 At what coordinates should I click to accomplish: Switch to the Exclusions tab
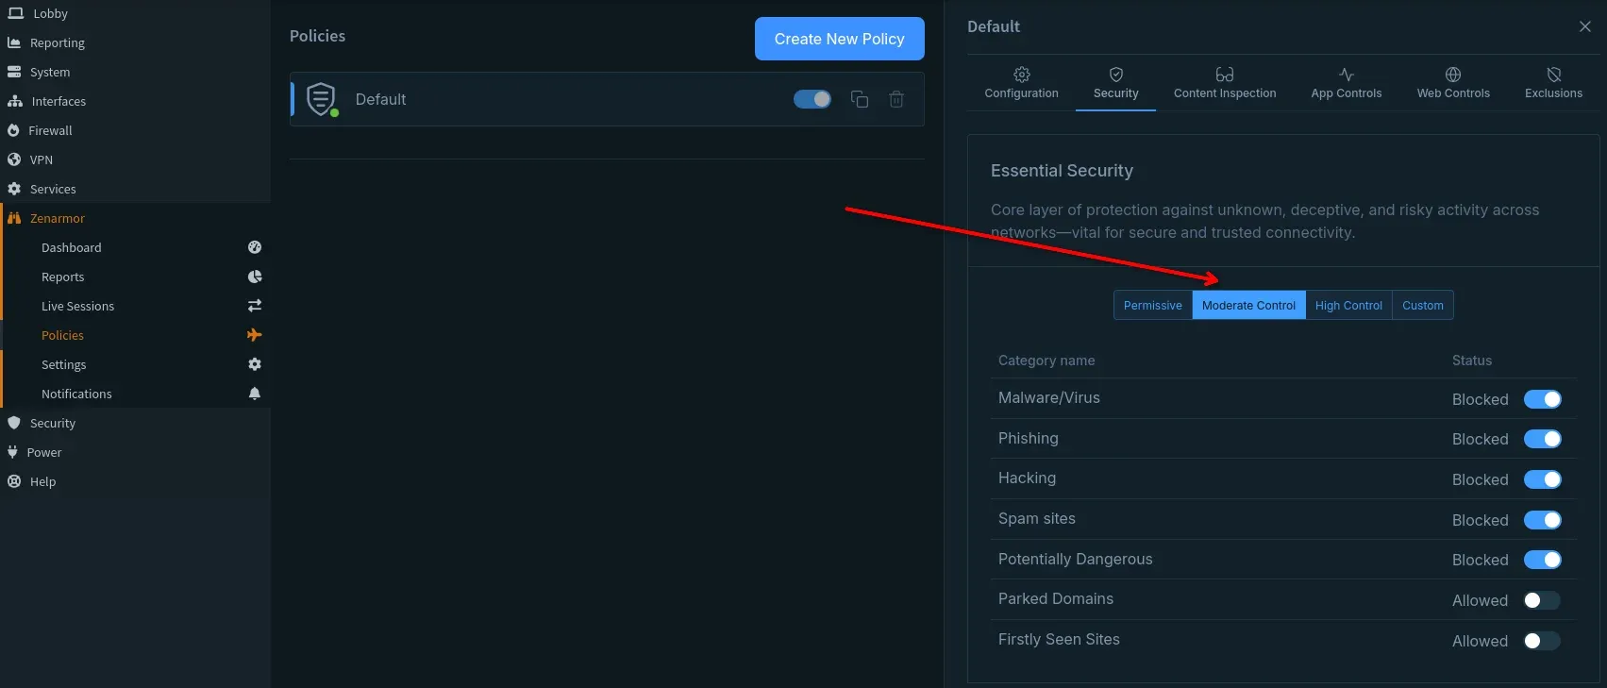click(1553, 83)
